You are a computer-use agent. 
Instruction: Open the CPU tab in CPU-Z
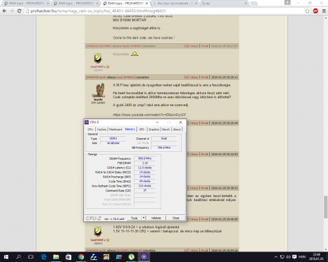coord(91,130)
